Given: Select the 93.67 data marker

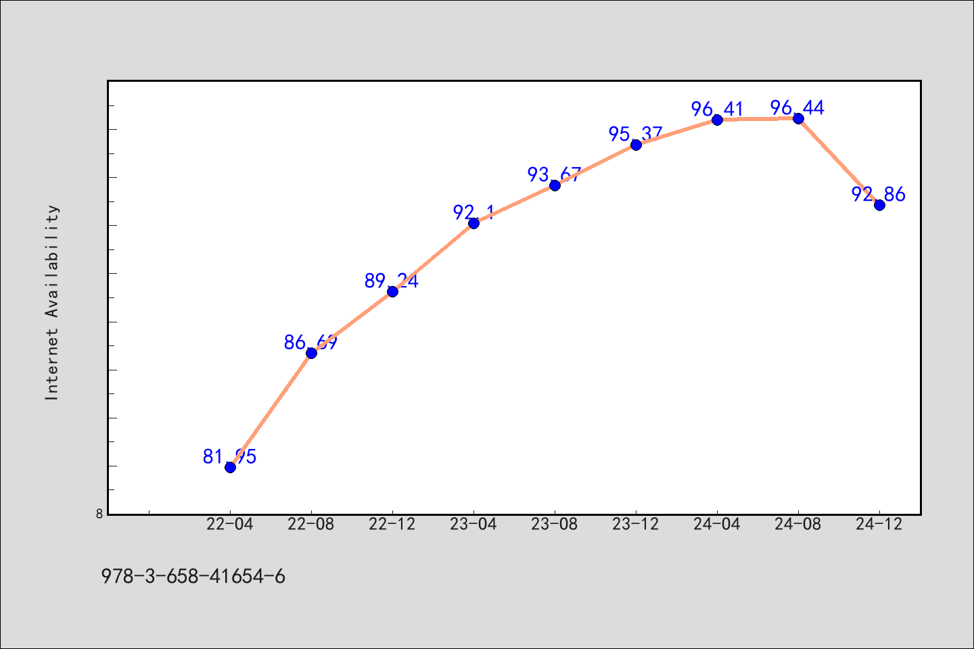Looking at the screenshot, I should click(x=555, y=185).
